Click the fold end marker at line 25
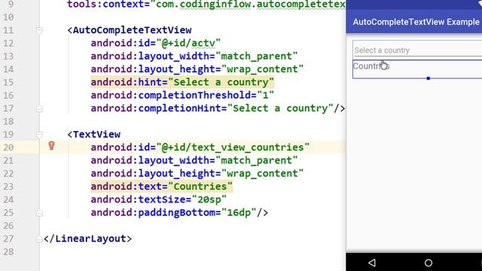The height and width of the screenshot is (271, 482). pyautogui.click(x=39, y=213)
